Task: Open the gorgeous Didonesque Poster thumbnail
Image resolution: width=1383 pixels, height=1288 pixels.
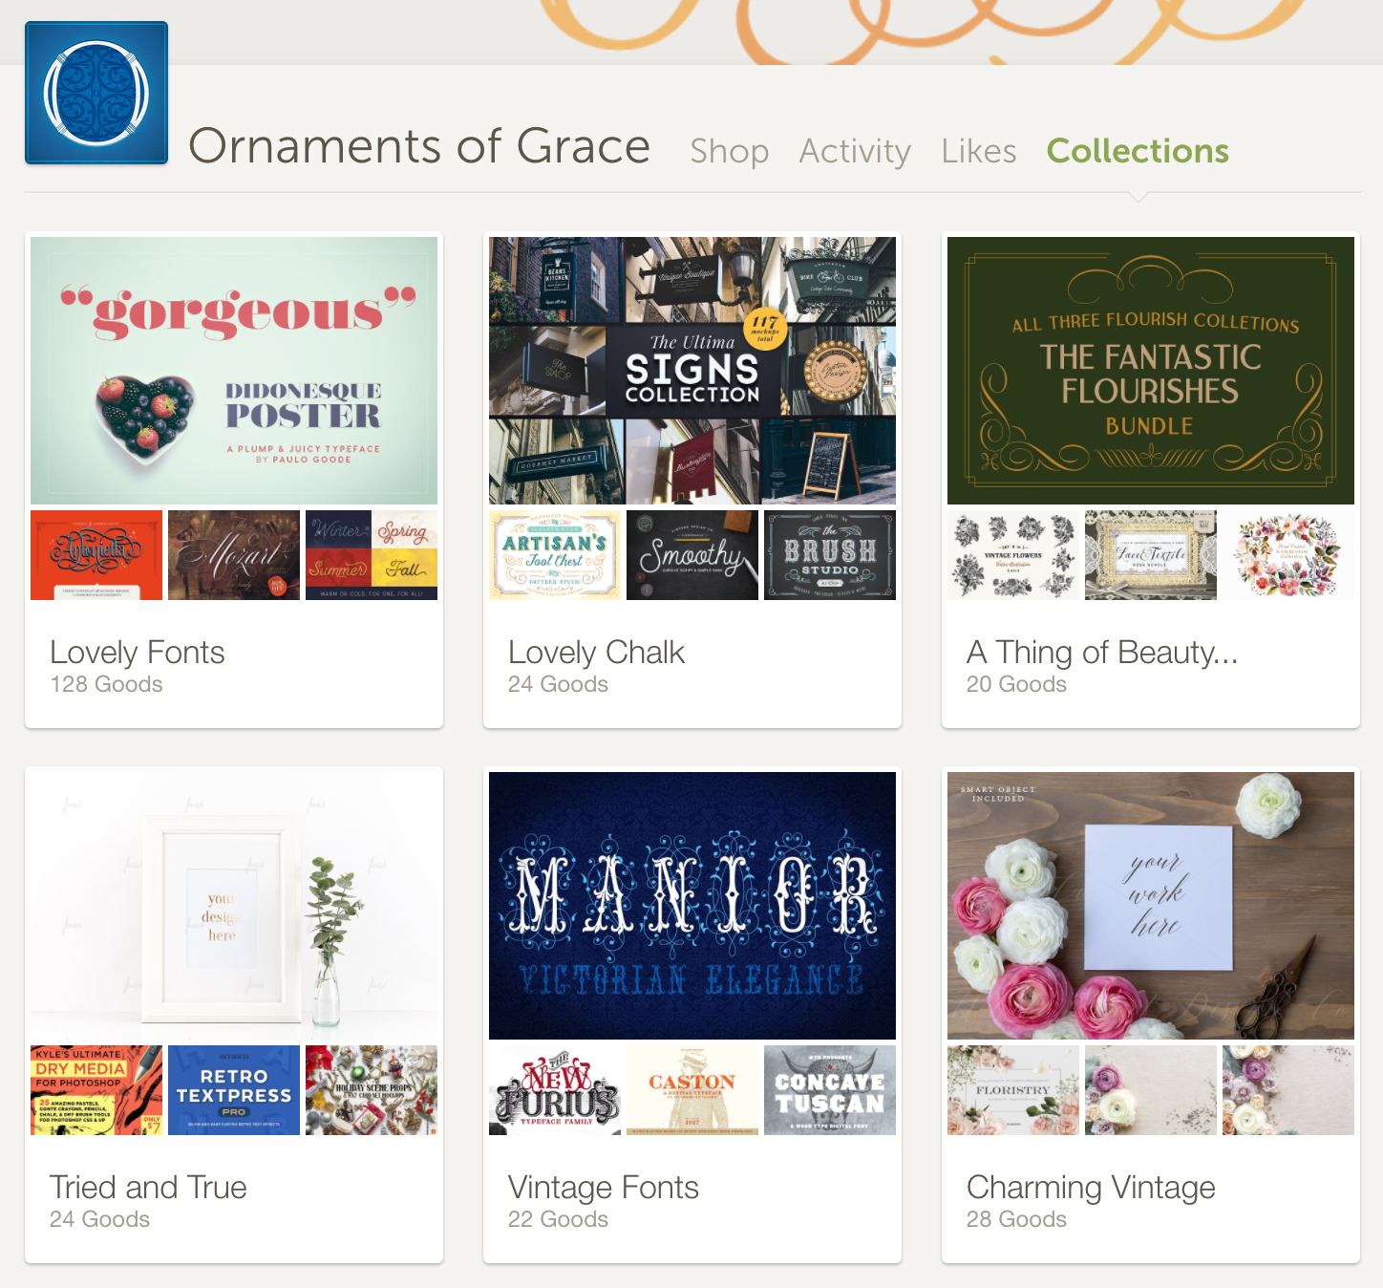Action: 234,371
